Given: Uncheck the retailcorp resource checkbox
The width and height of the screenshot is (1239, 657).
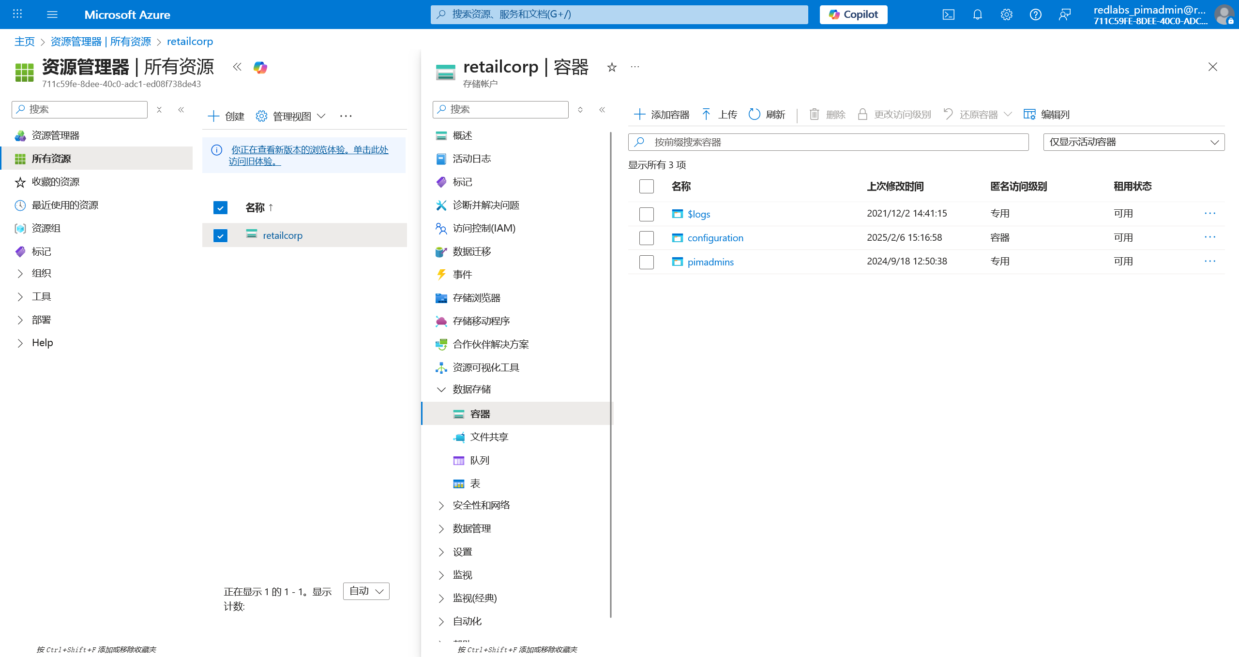Looking at the screenshot, I should pos(220,236).
